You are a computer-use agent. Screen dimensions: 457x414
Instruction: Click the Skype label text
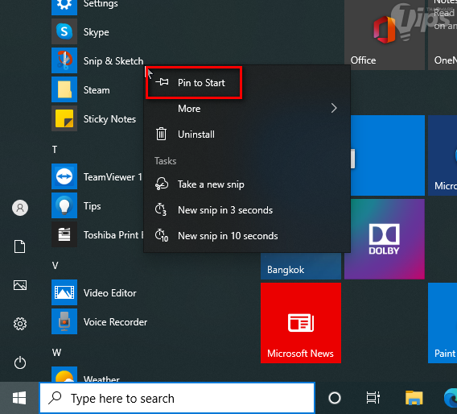97,32
